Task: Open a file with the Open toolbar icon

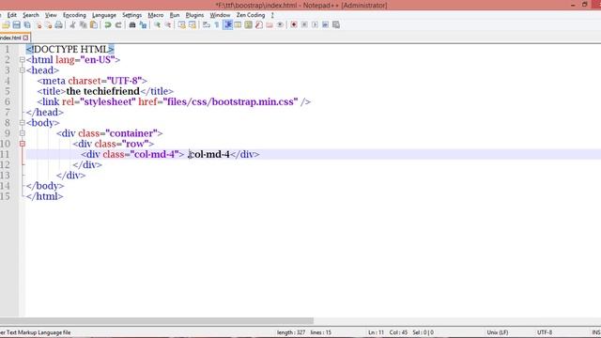Action: [7, 25]
